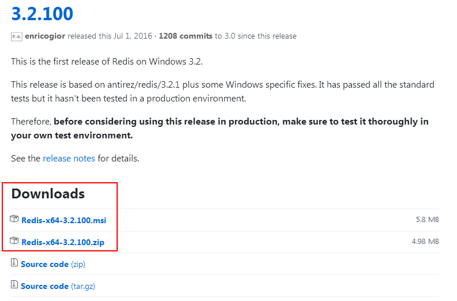This screenshot has width=457, height=301.
Task: Click the 3.2.100 release title
Action: point(42,13)
